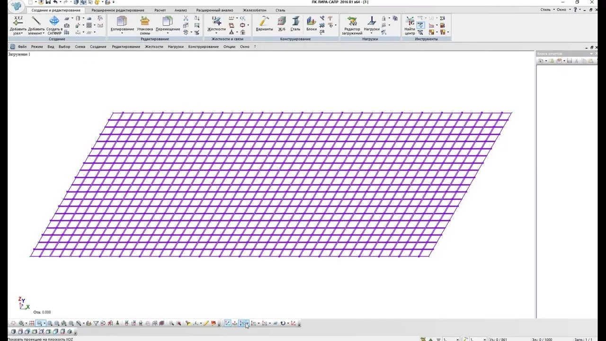Click the help question mark icon
This screenshot has width=606, height=341.
tap(576, 9)
